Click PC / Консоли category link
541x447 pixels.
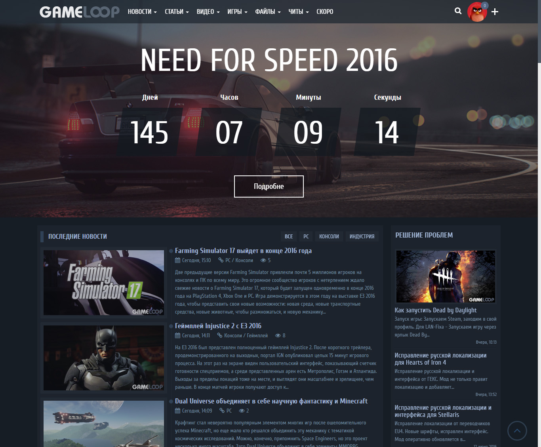click(x=239, y=260)
